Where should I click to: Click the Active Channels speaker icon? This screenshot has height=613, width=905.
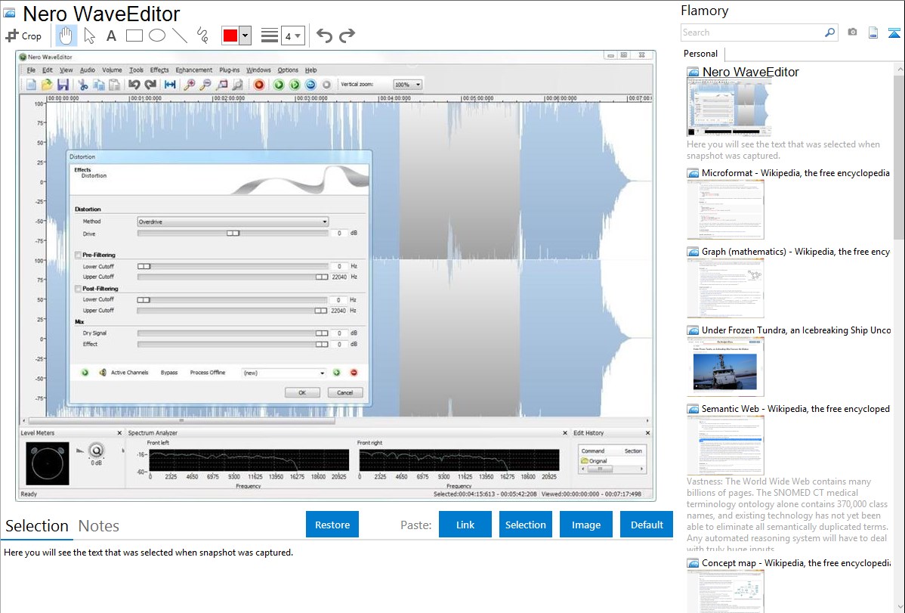point(103,373)
